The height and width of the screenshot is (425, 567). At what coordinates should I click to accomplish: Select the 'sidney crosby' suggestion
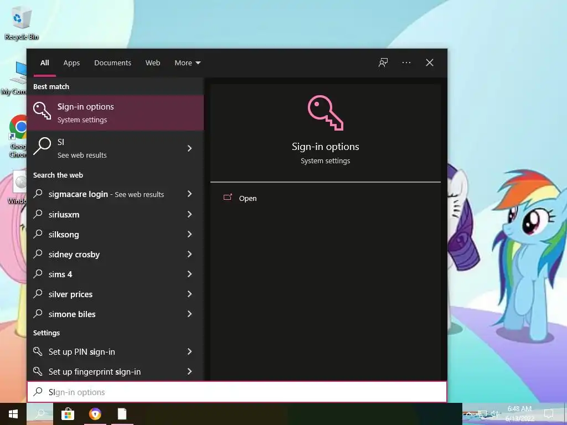[115, 254]
